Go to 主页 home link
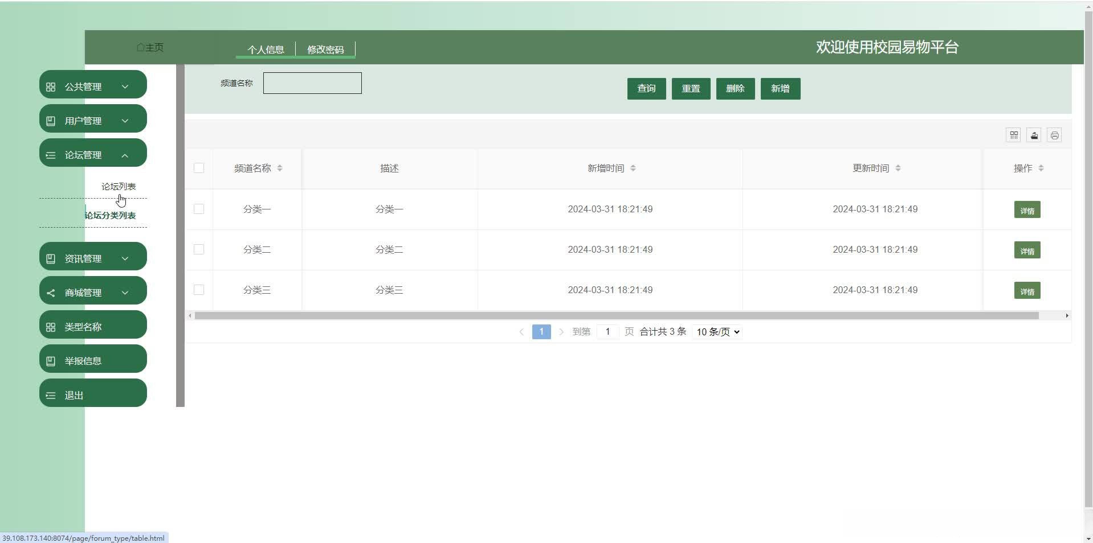This screenshot has height=543, width=1093. tap(150, 47)
